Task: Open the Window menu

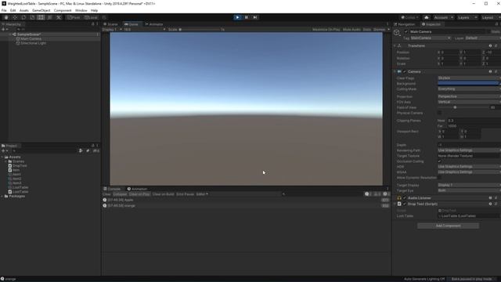Action: (81, 10)
